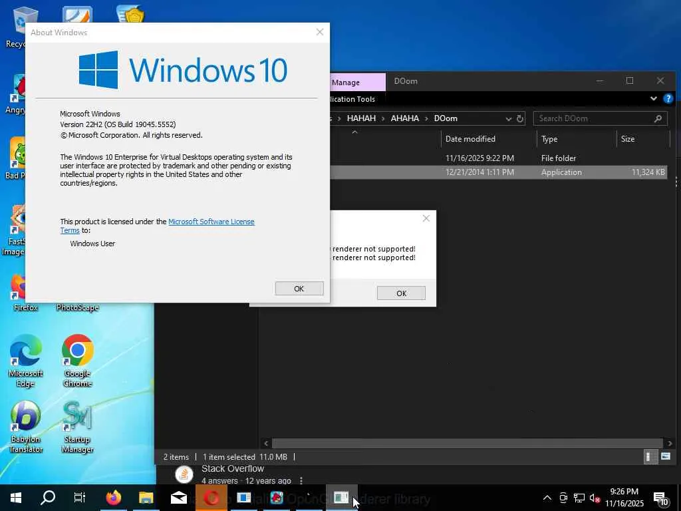This screenshot has width=681, height=511.
Task: Click the DOom breadcrumb segment
Action: click(x=446, y=118)
